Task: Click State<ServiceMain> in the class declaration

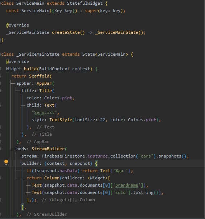Action: pos(105,54)
